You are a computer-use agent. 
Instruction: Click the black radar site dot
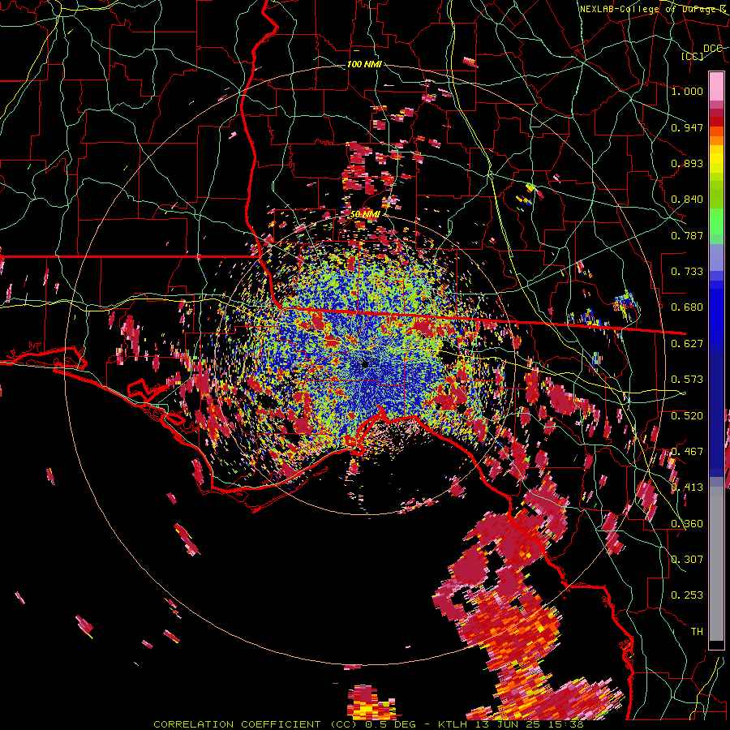(x=365, y=364)
